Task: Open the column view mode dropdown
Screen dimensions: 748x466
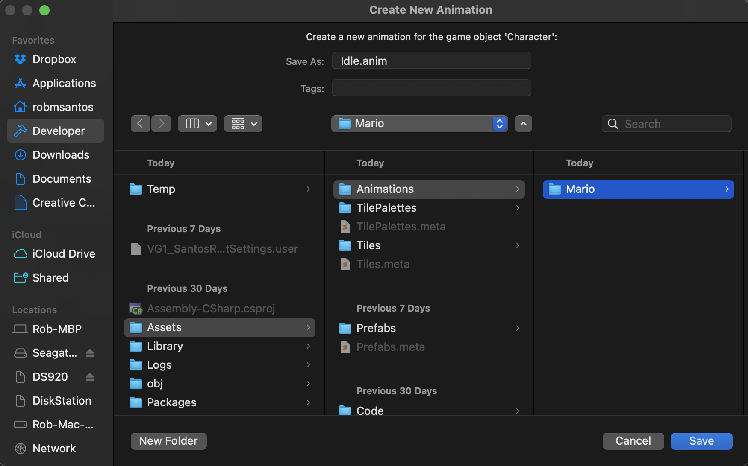Action: pos(197,124)
